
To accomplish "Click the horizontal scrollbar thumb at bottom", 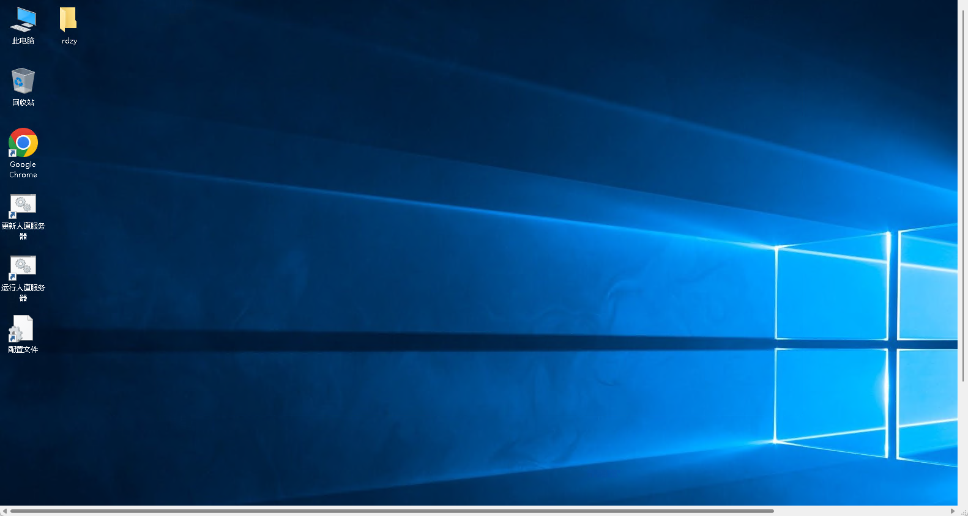I will click(x=392, y=511).
